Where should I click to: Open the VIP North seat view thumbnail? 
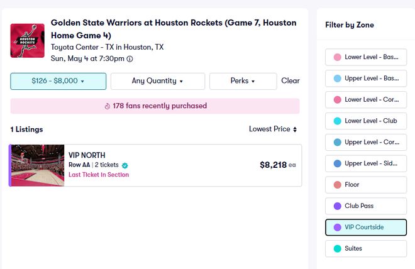point(38,166)
